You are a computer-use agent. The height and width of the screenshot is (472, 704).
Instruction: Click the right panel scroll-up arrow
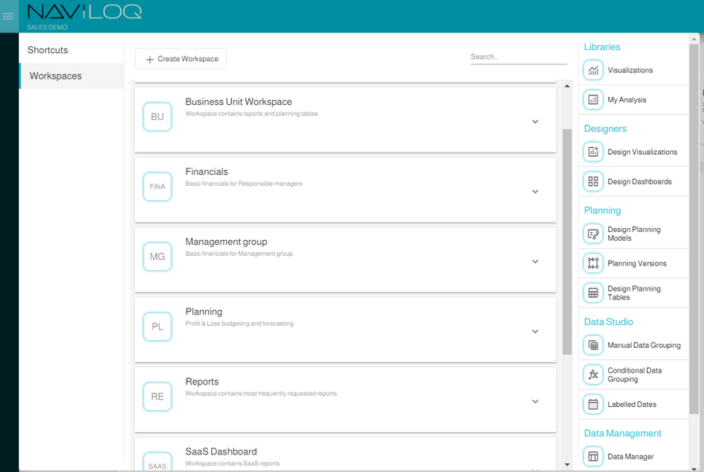(x=694, y=40)
